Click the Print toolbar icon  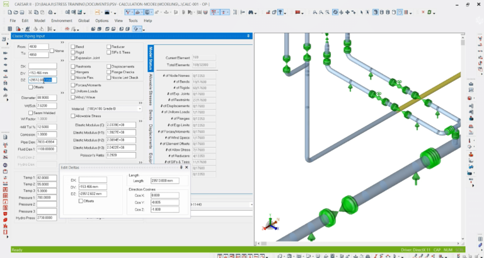pyautogui.click(x=50, y=13)
